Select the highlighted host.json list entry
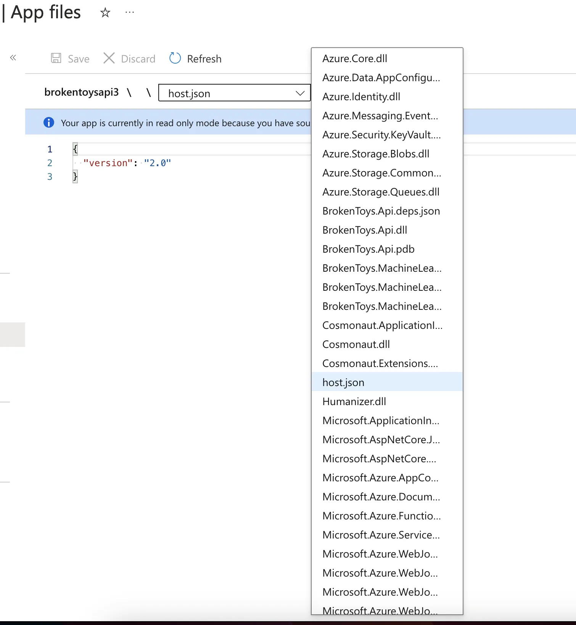The width and height of the screenshot is (576, 625). click(343, 383)
